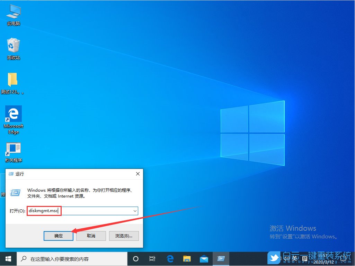Launch Microsoft Edge from the desktop
This screenshot has height=266, width=355.
(x=13, y=114)
